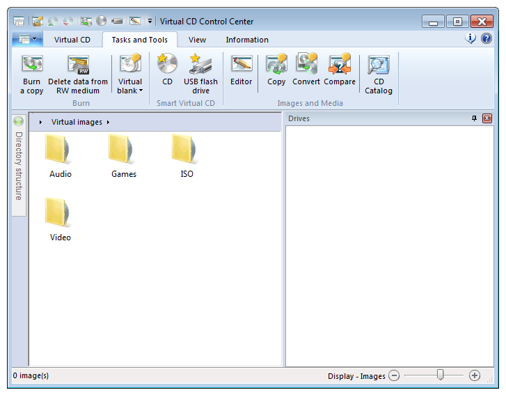Click the zoom slider handle
Viewport: 506px width, 397px height.
(x=440, y=375)
